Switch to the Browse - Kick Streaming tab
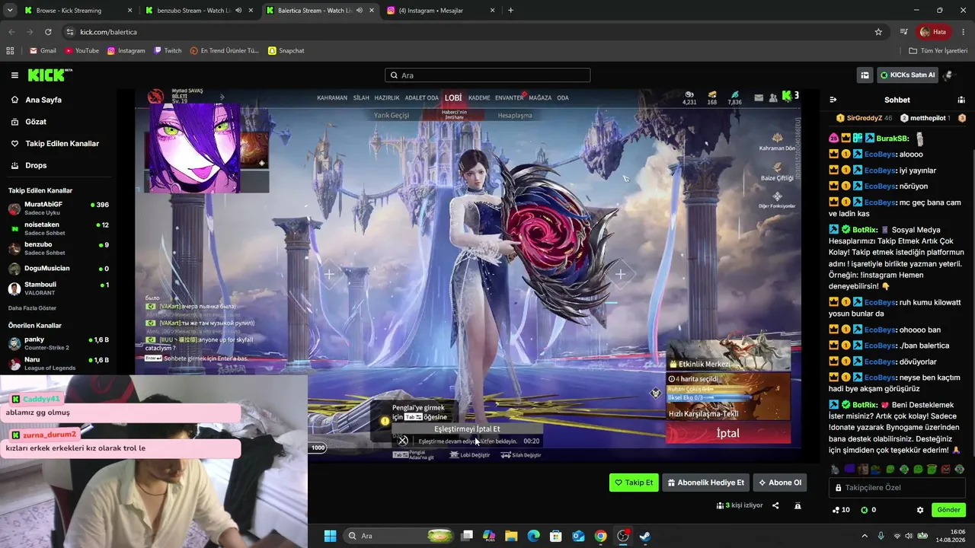 tap(77, 11)
